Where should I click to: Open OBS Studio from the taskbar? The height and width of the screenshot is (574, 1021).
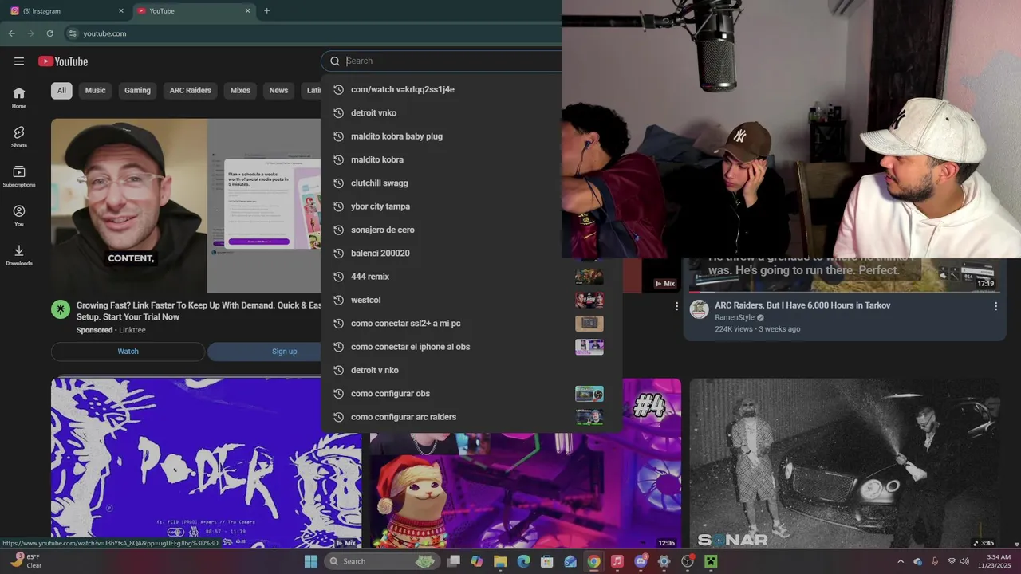[688, 561]
